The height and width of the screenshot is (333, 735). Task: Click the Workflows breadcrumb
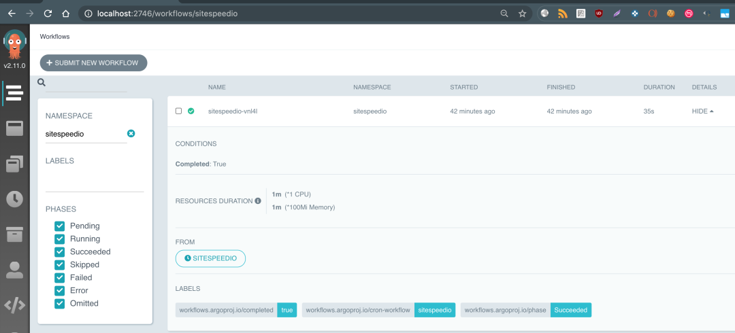55,36
